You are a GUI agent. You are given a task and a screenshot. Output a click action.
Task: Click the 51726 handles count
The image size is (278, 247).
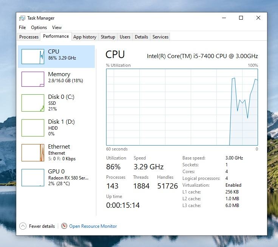pyautogui.click(x=168, y=186)
